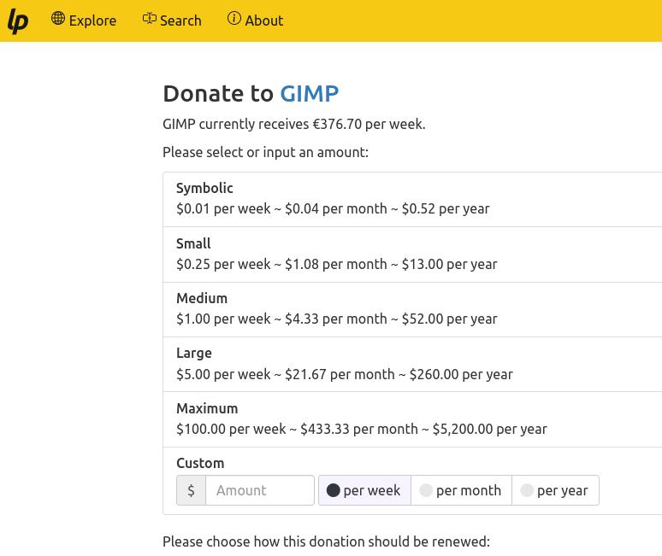Select the per week radio option
Screen dimensions: 662x556
point(364,490)
